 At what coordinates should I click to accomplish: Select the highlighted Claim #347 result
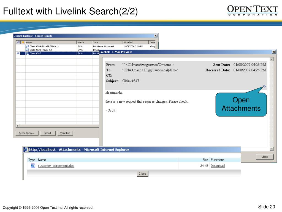point(35,53)
